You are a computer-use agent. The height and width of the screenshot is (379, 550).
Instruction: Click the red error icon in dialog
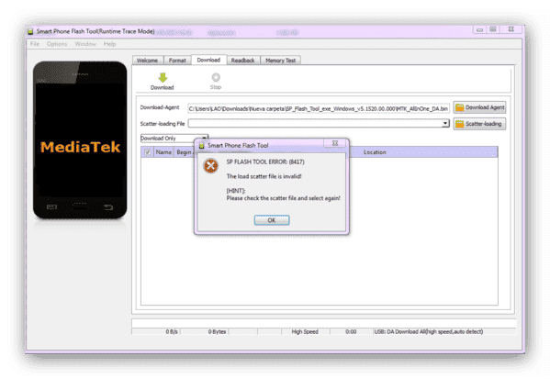click(211, 166)
